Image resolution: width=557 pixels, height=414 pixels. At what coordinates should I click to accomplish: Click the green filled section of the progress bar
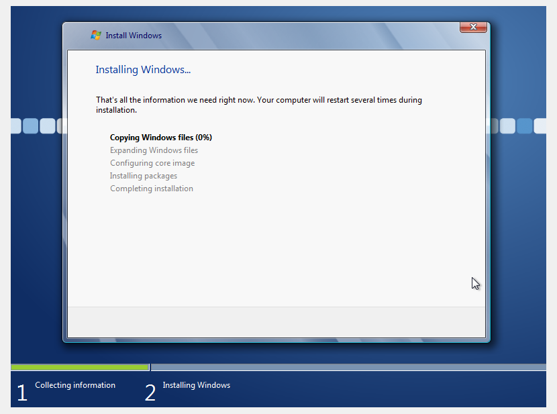click(79, 367)
